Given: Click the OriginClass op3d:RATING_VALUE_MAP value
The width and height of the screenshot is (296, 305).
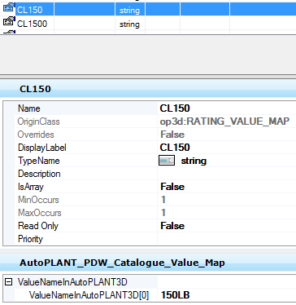Looking at the screenshot, I should point(224,122).
